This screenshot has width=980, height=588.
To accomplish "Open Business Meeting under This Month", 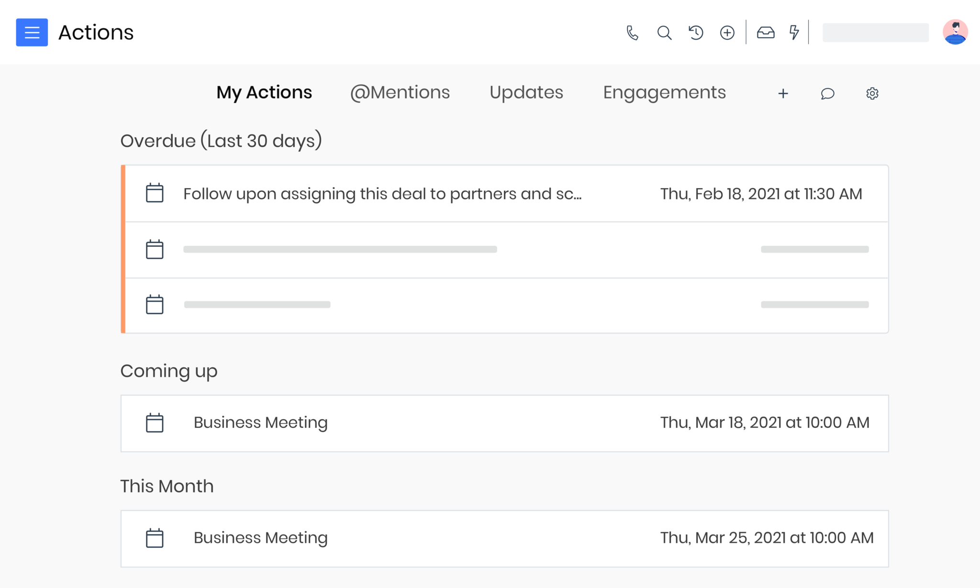I will pos(260,538).
